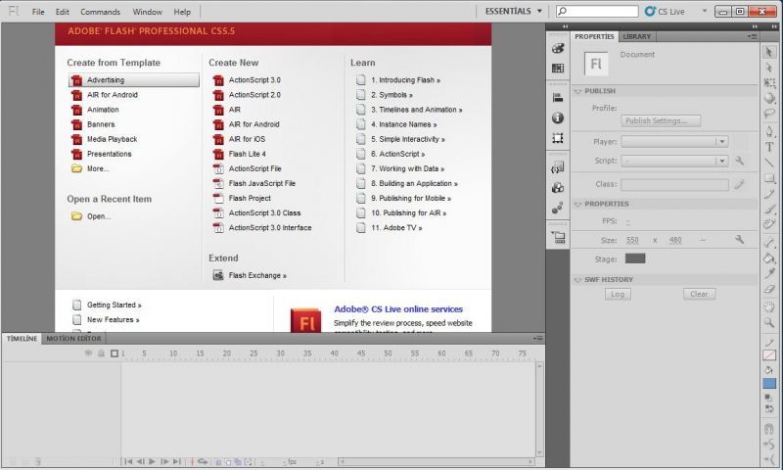Select the Zoom magnifier tool
The width and height of the screenshot is (783, 470).
coord(769,322)
